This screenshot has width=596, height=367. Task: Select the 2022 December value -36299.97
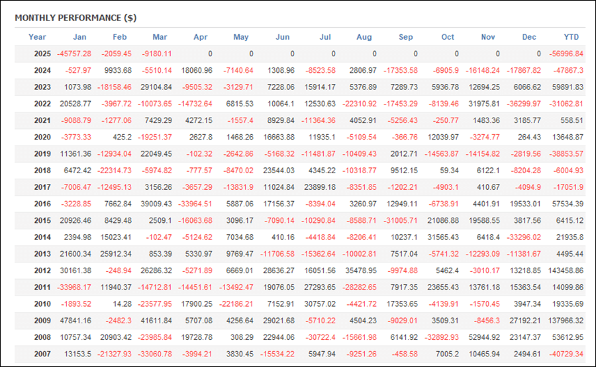coord(524,104)
